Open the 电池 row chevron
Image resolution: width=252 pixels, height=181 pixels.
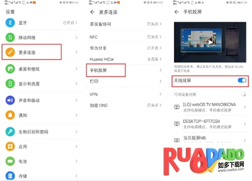point(76,161)
